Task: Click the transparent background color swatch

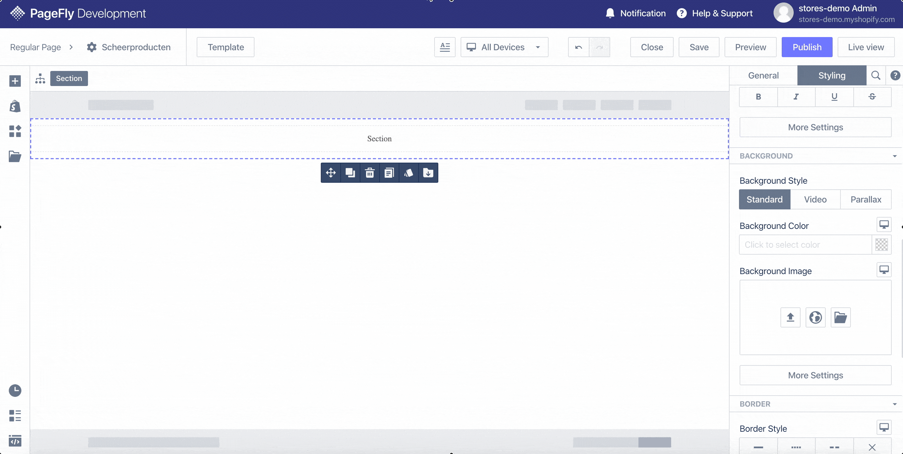Action: click(881, 245)
